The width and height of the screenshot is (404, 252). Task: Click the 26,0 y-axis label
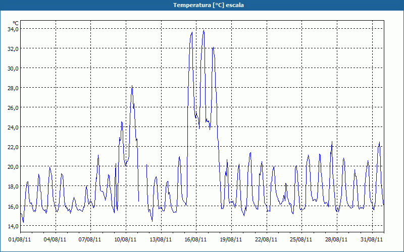point(13,108)
